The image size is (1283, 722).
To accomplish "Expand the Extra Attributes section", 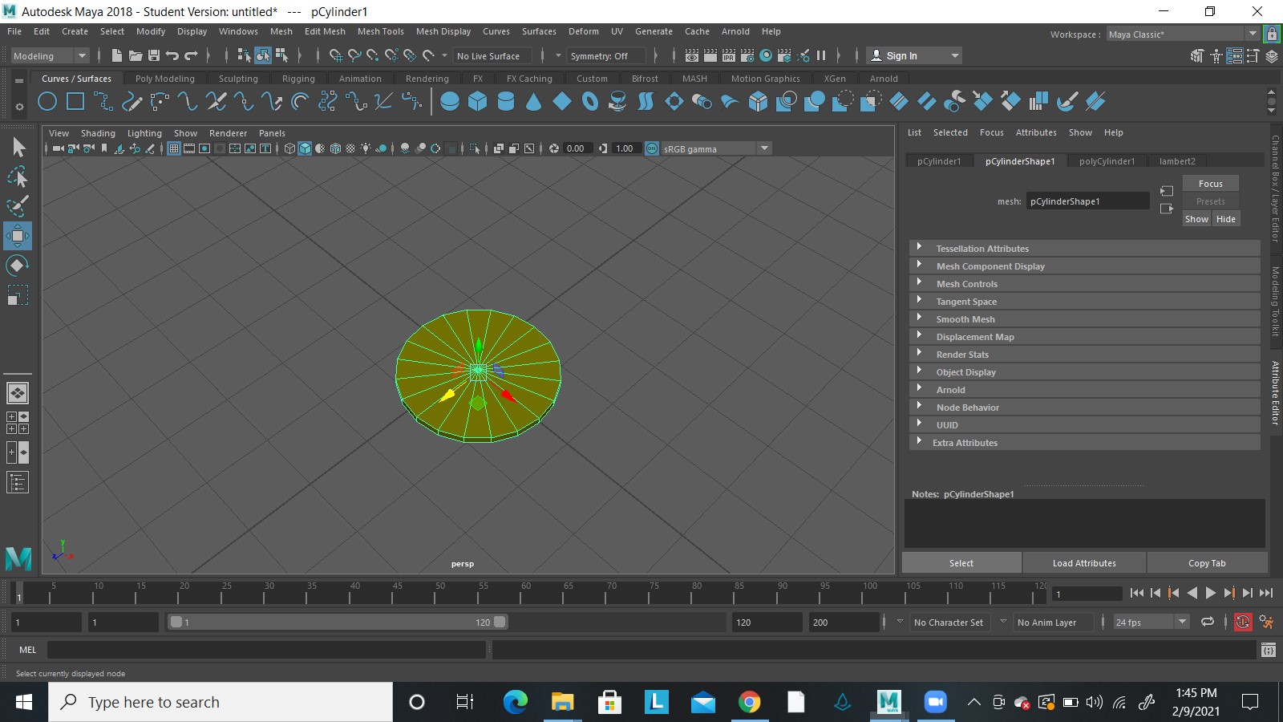I will 1084,443.
